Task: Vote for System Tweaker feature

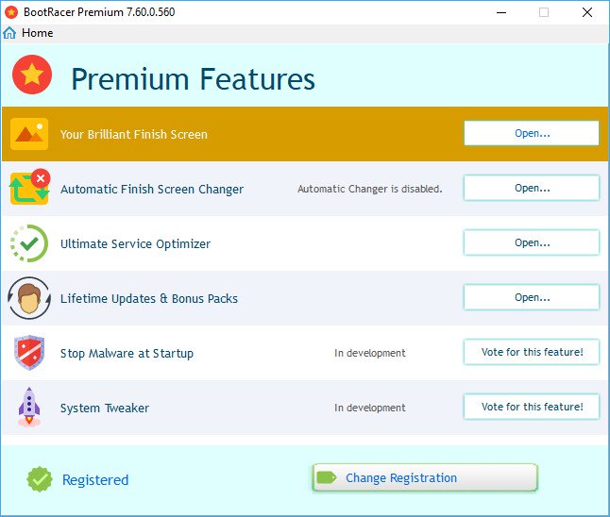Action: coord(532,407)
